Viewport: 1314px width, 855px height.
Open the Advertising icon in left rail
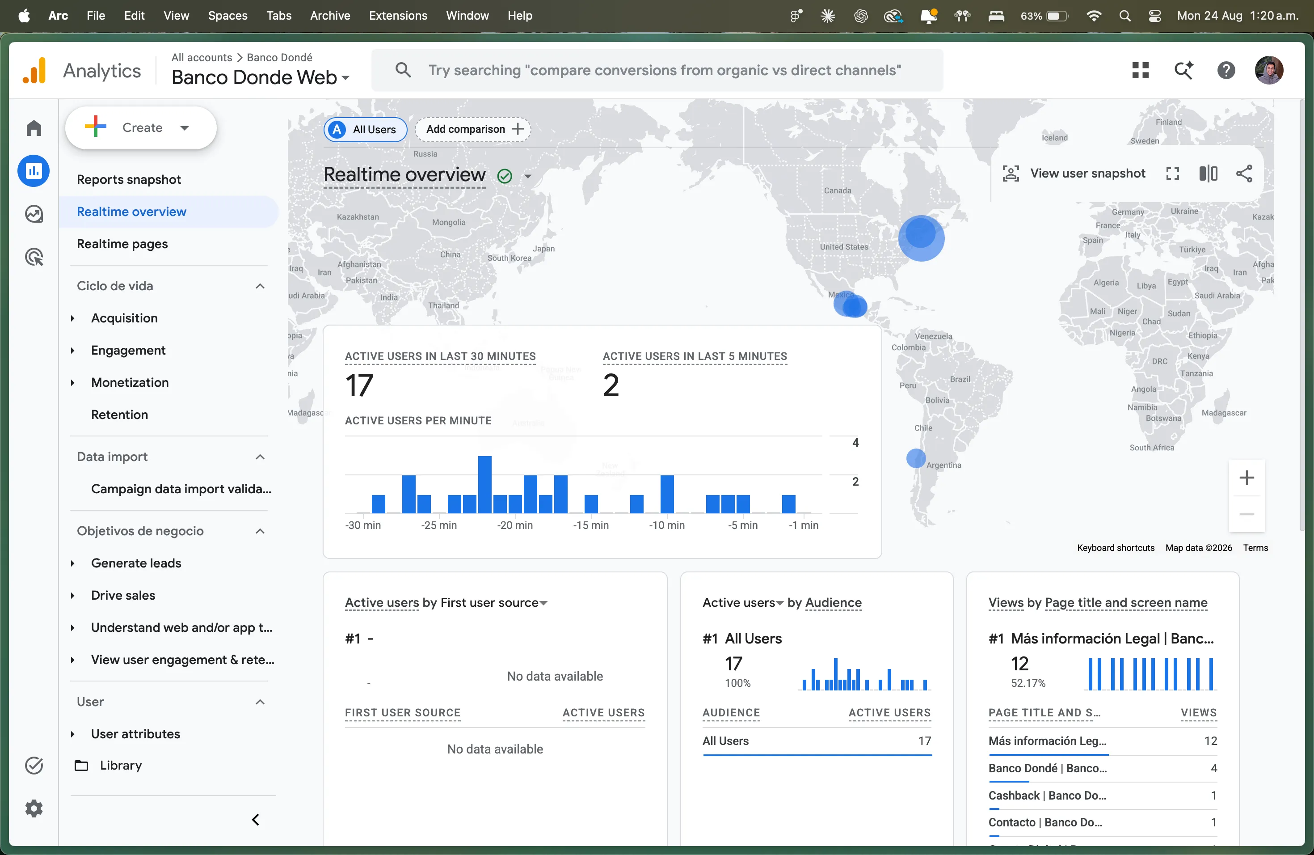pos(34,257)
